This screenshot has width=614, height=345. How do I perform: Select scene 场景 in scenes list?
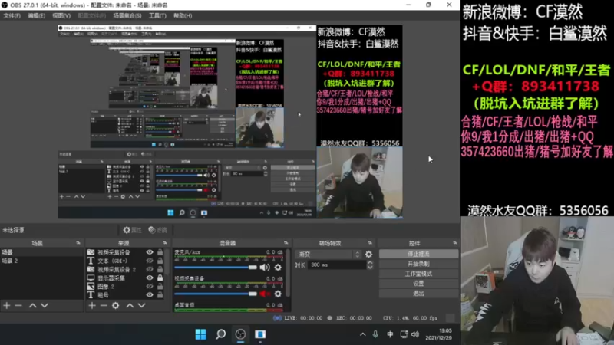pyautogui.click(x=41, y=252)
